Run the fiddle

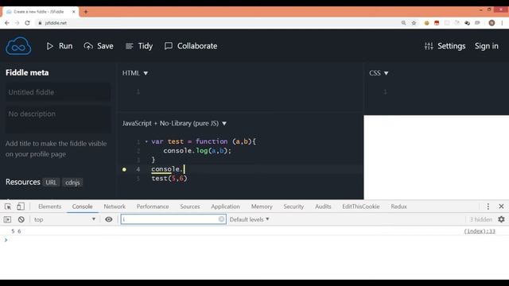click(60, 46)
